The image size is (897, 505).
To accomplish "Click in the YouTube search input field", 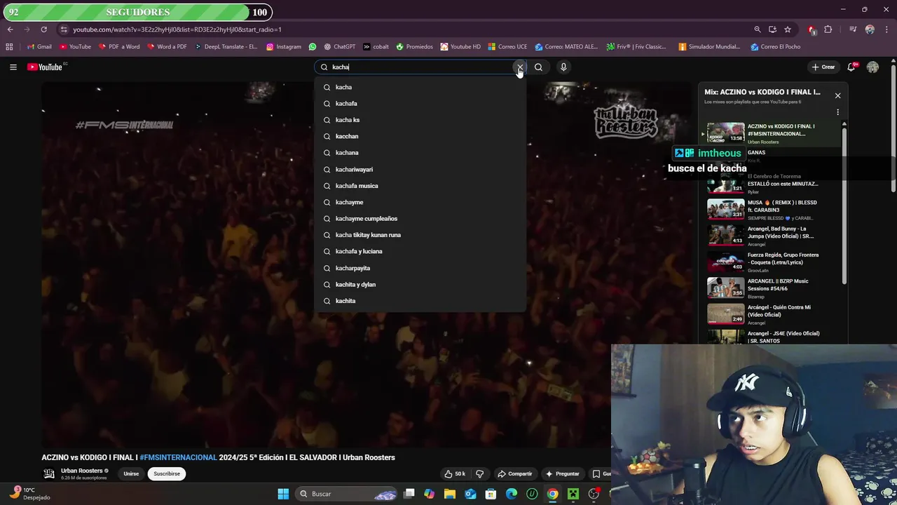I will click(x=420, y=67).
